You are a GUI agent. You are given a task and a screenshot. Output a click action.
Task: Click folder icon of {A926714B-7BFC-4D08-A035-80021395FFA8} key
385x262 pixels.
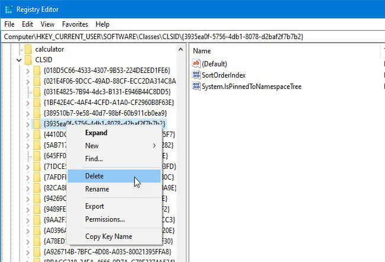(x=37, y=251)
